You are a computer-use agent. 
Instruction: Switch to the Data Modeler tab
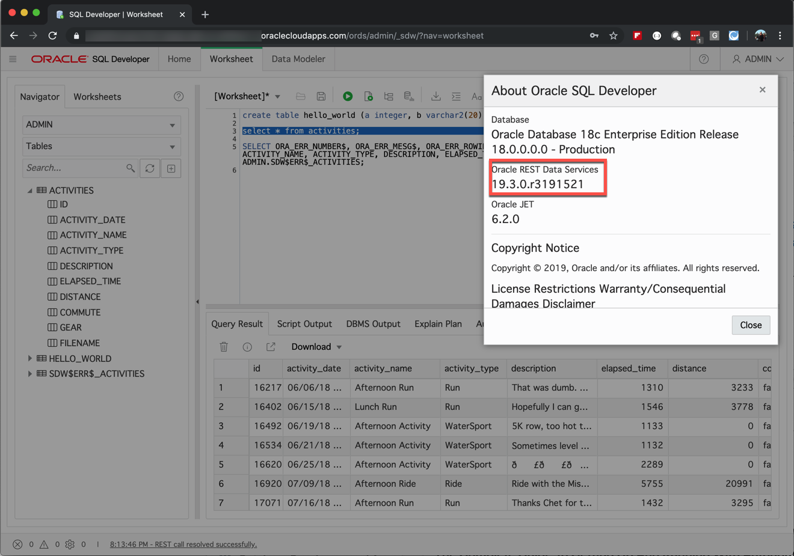[298, 59]
